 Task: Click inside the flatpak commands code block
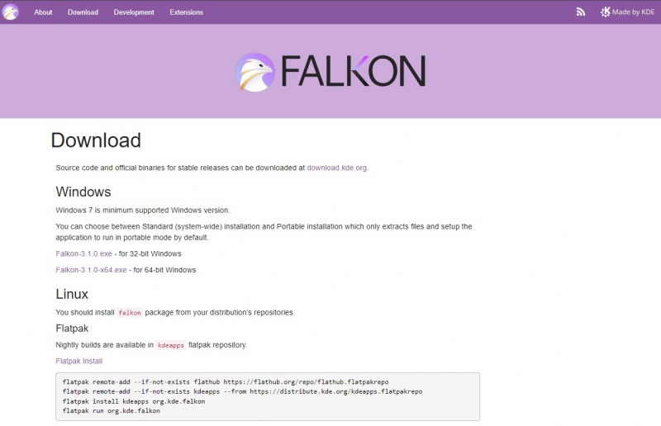(x=267, y=396)
